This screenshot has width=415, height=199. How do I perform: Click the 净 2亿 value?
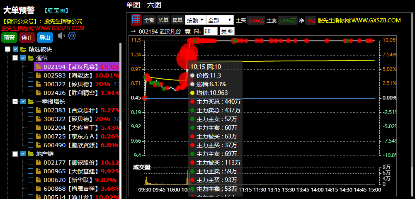(x=311, y=20)
